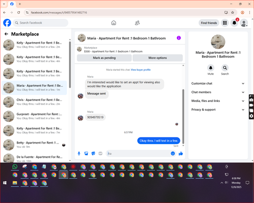This screenshot has height=203, width=254.
Task: Click the browser back arrow
Action: 5,13
